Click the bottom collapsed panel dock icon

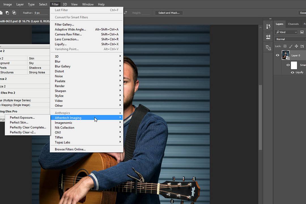(268, 48)
